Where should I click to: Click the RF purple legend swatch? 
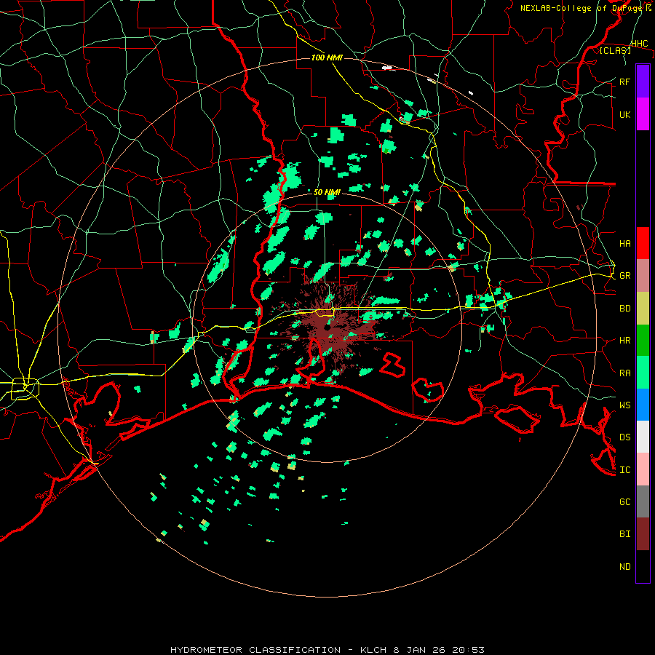pos(643,82)
